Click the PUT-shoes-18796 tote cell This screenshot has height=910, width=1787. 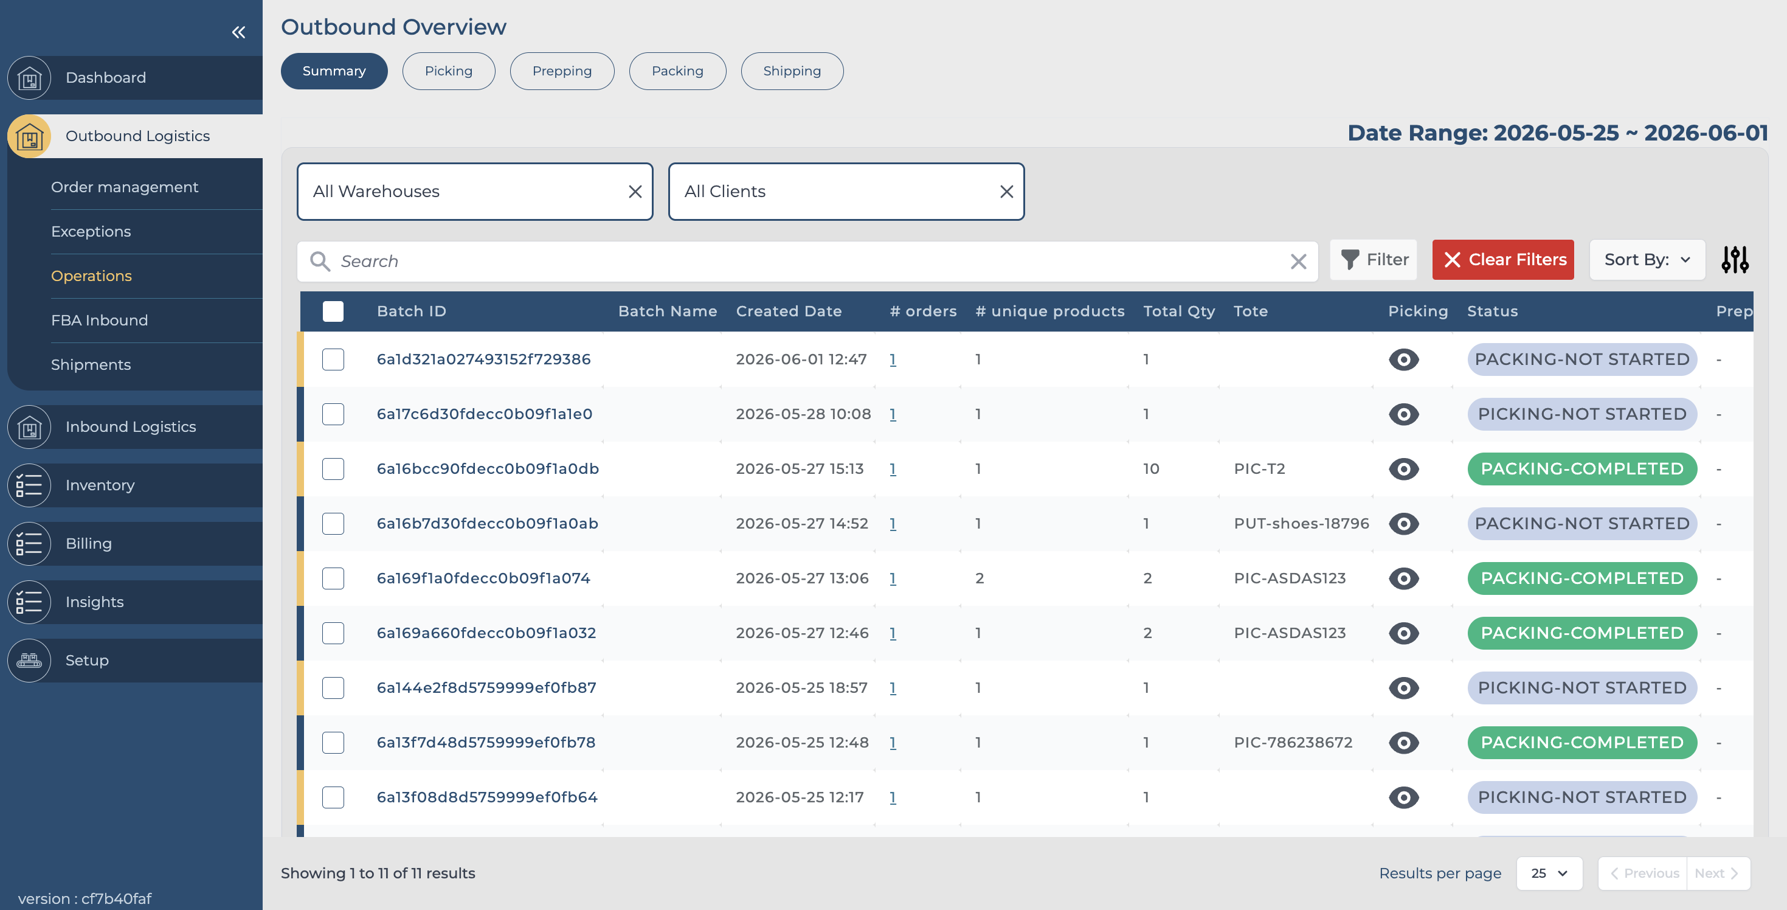(1301, 524)
